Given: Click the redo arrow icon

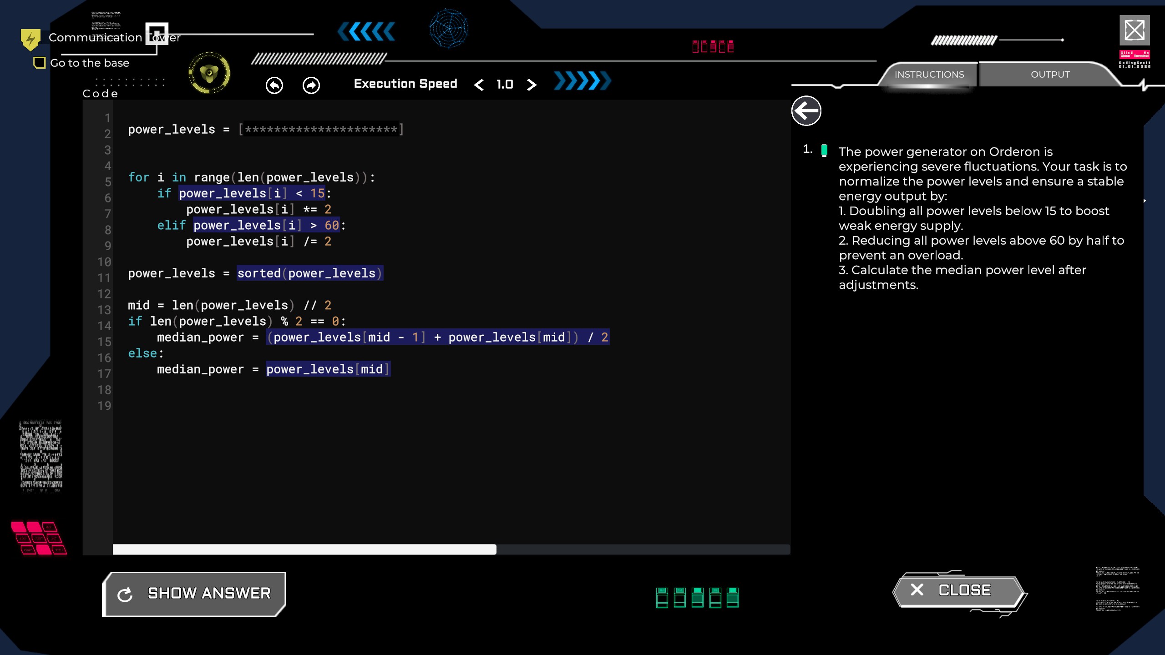Looking at the screenshot, I should coord(311,85).
